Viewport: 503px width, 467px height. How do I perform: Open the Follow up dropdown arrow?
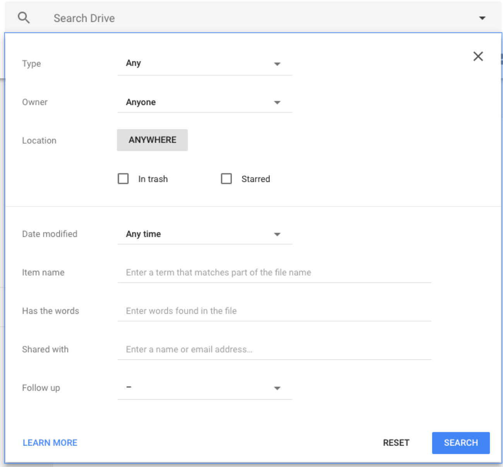[277, 388]
